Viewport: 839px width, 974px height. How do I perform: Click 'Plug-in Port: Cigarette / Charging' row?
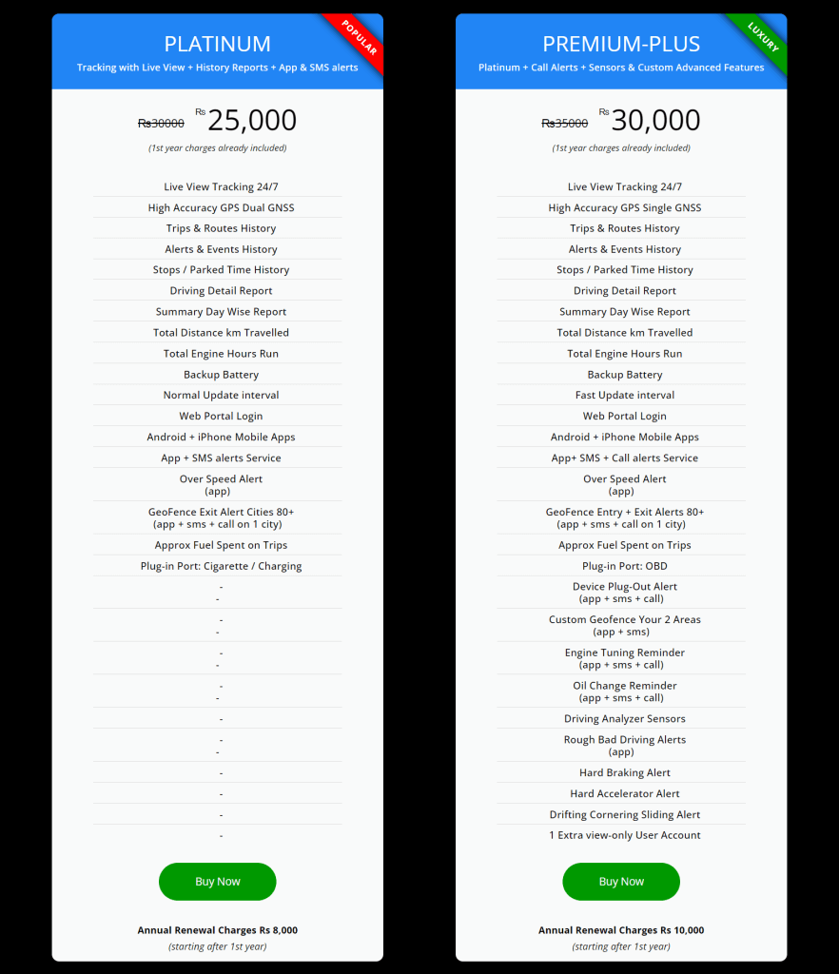point(221,566)
